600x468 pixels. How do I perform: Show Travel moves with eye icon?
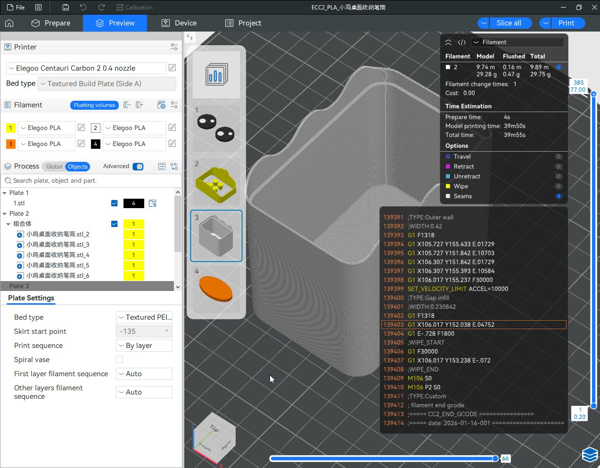559,157
